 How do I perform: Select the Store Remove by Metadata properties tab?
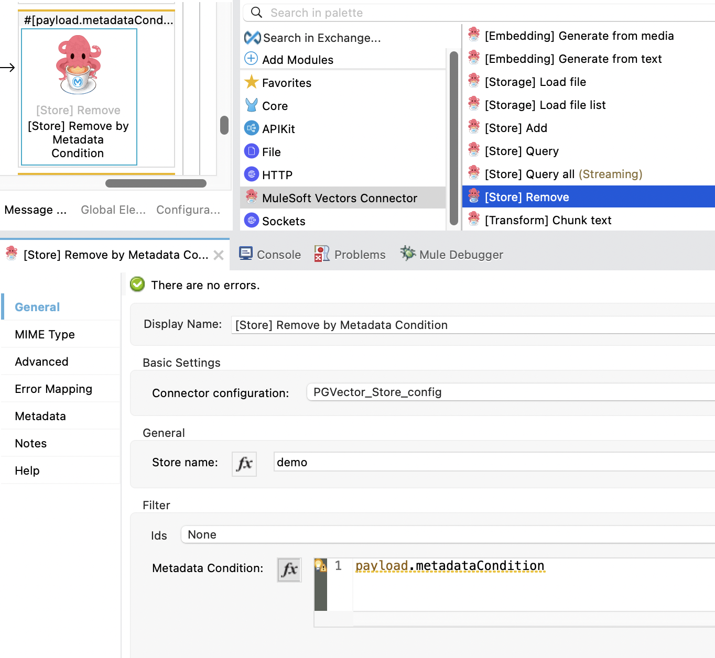(x=116, y=255)
